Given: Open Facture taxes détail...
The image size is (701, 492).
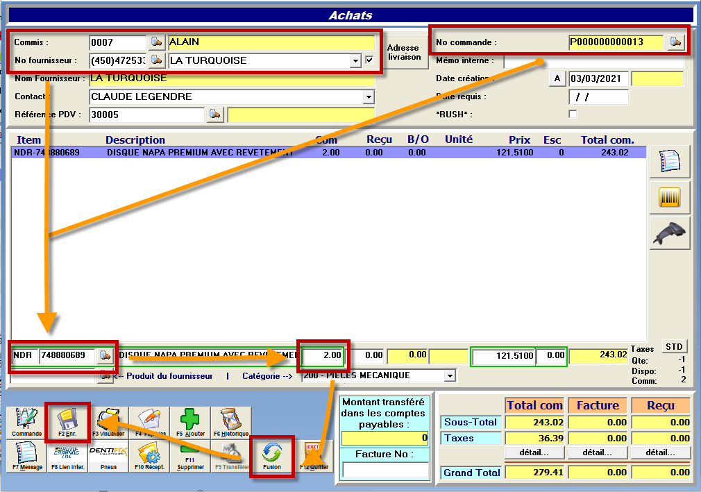Looking at the screenshot, I should pyautogui.click(x=598, y=452).
